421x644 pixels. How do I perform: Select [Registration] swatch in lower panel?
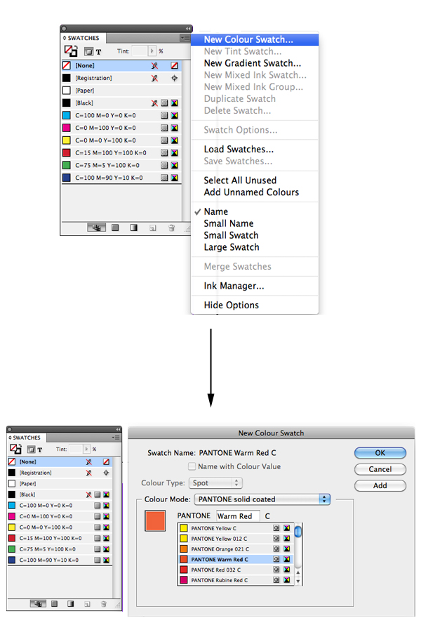[x=60, y=473]
